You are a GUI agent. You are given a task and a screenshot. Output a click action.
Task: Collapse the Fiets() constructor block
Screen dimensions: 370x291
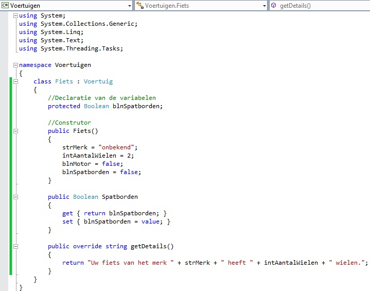[x=15, y=131]
